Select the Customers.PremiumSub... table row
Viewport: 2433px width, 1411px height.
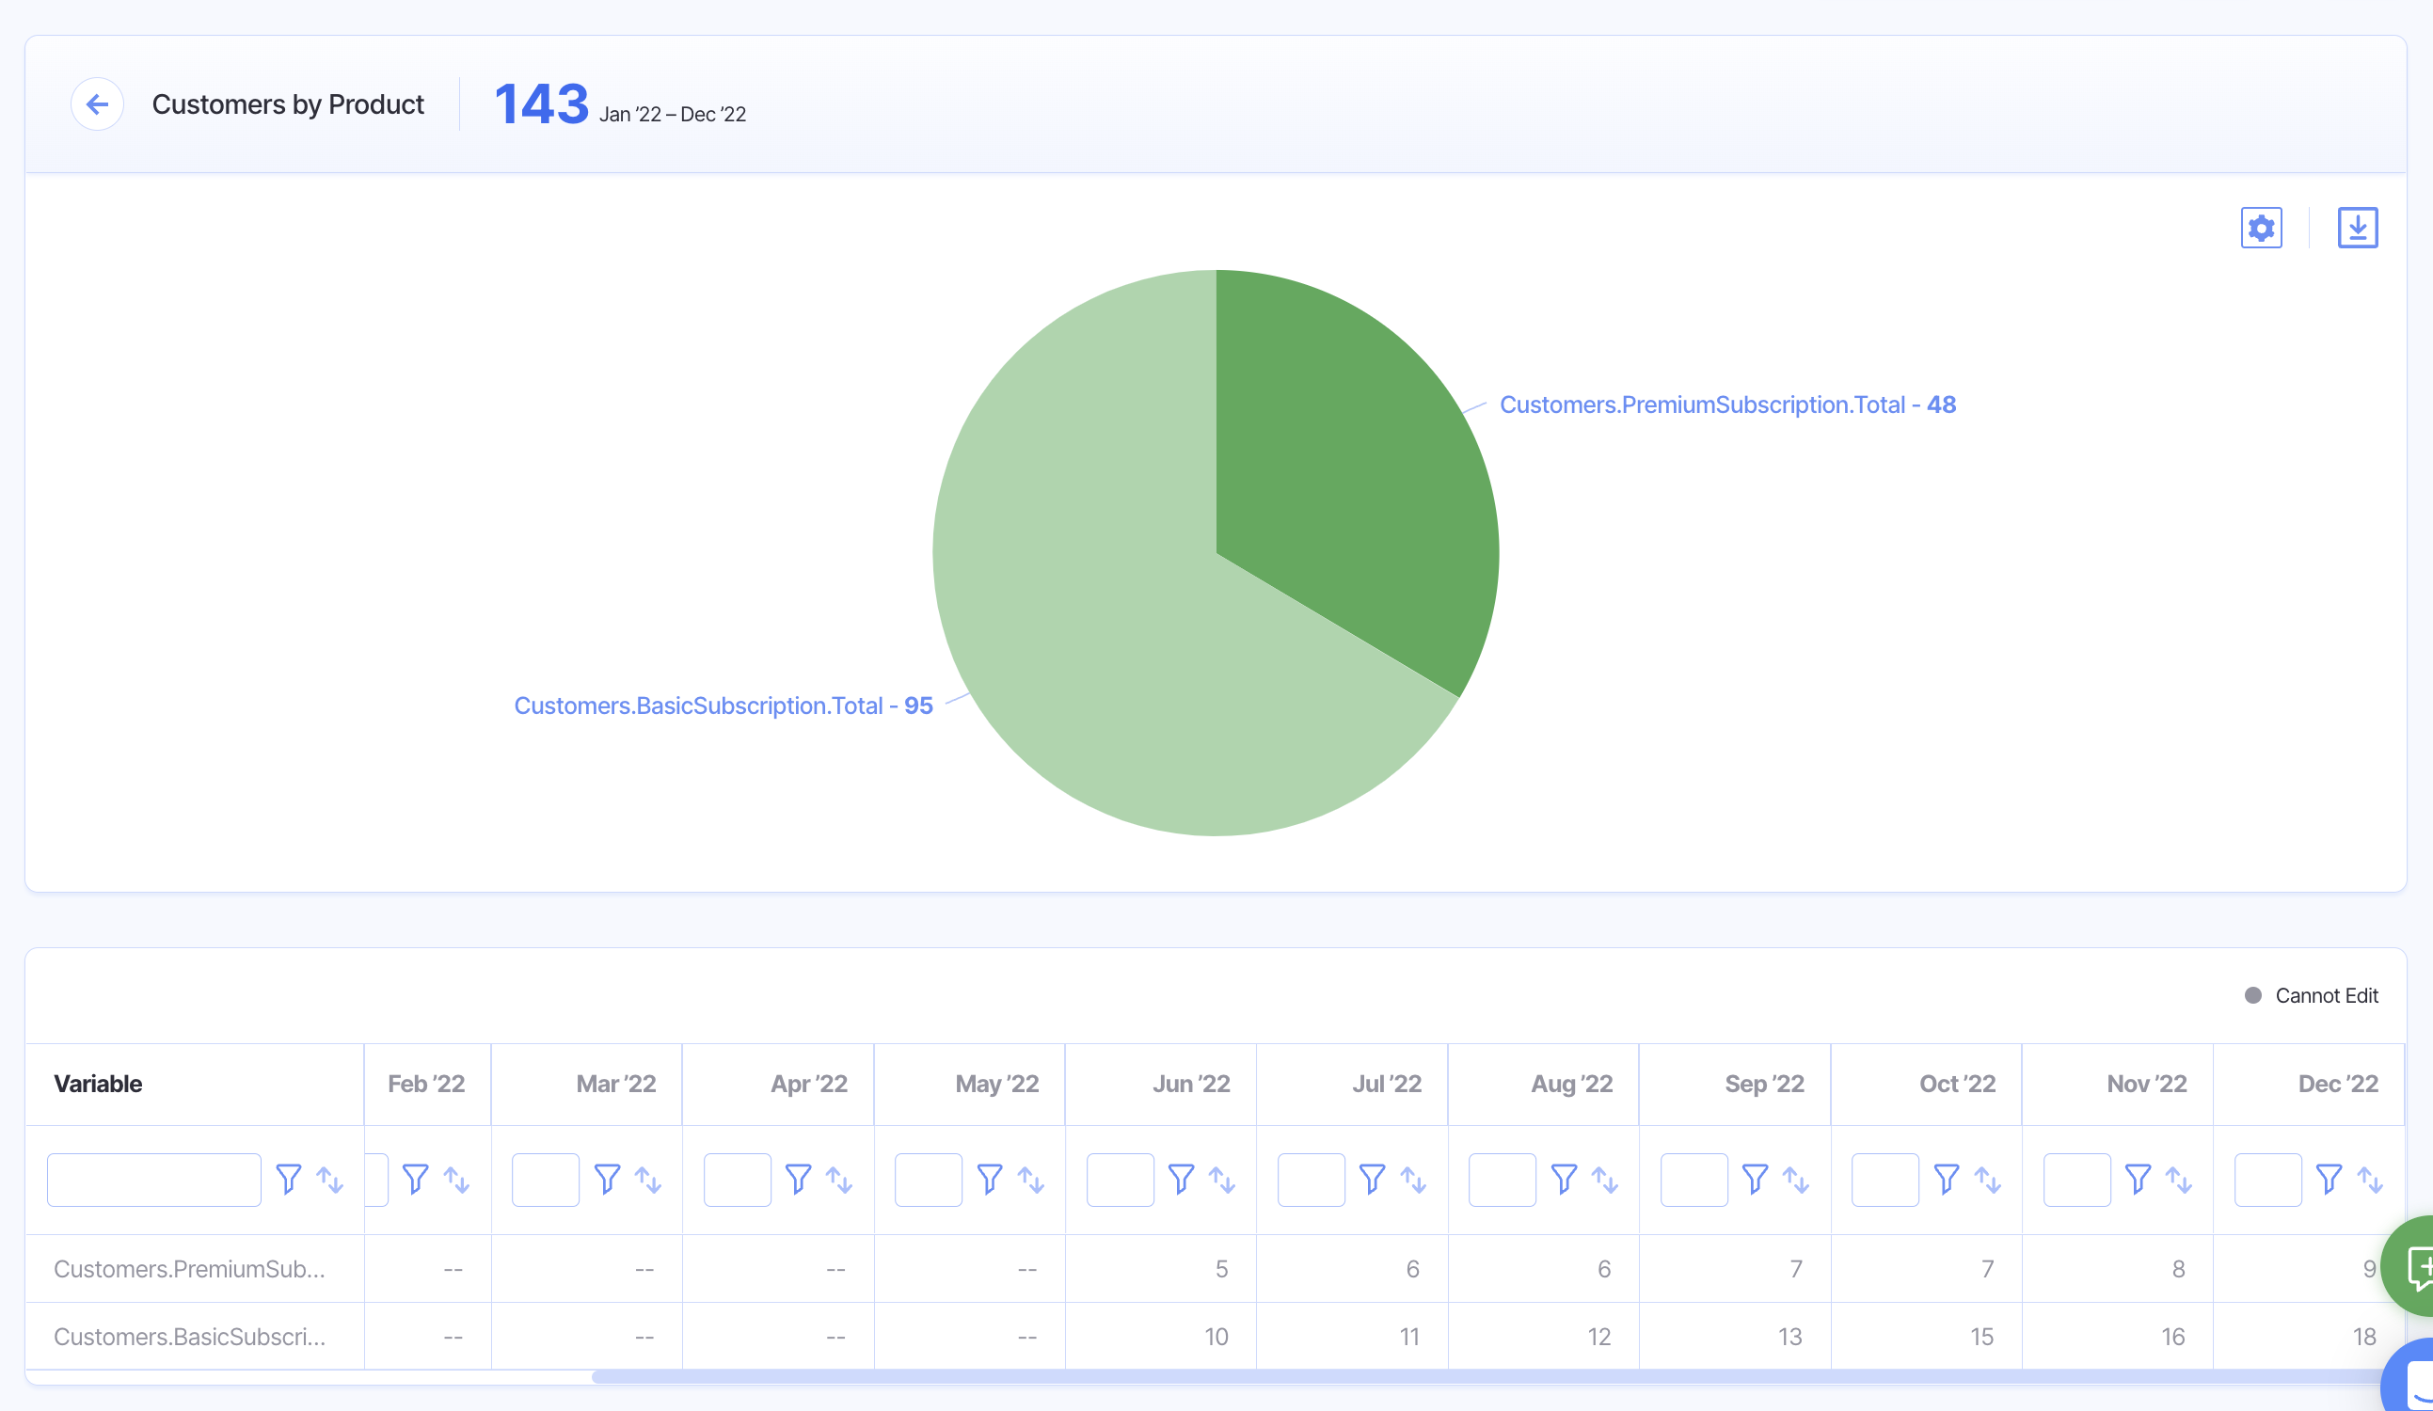(x=189, y=1269)
